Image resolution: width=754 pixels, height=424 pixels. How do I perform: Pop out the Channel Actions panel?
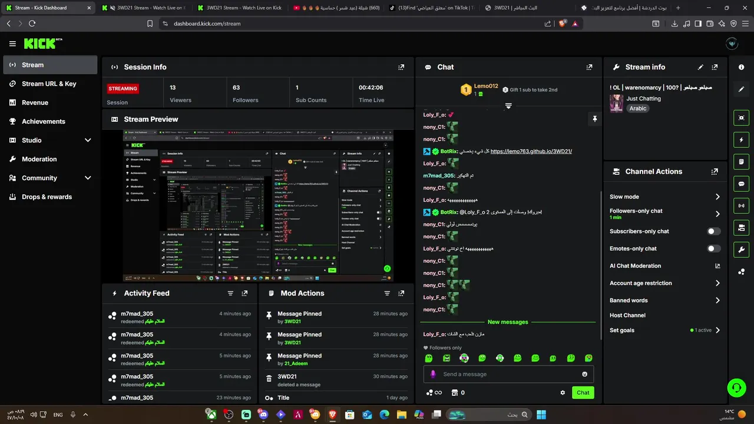click(715, 171)
